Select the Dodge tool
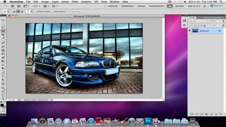226x127 pixels. (x=3, y=68)
